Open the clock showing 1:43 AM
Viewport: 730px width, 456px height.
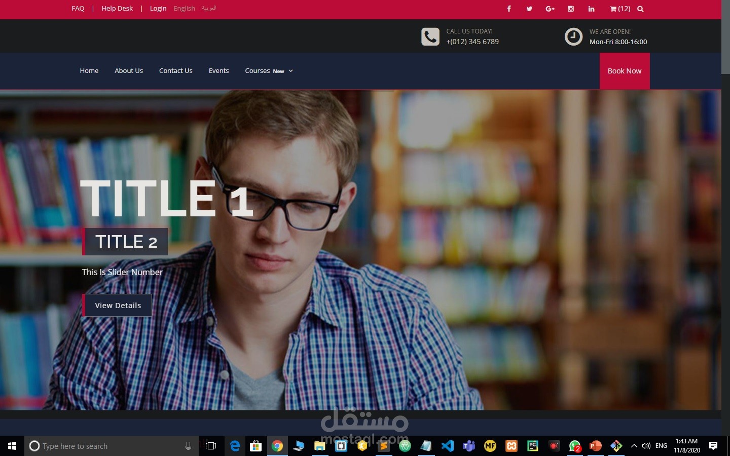(687, 446)
